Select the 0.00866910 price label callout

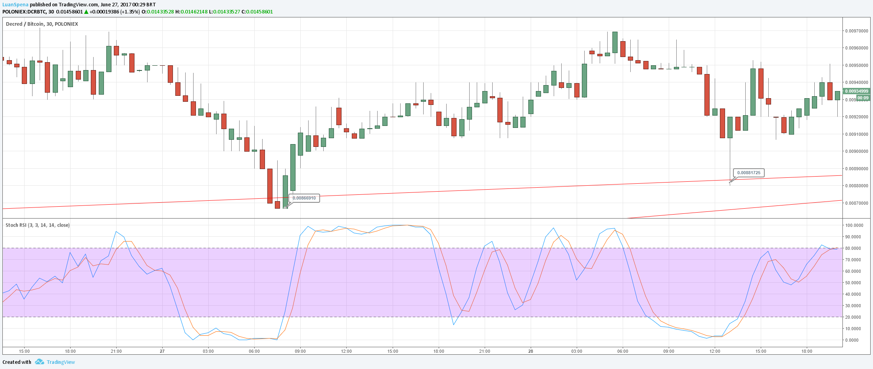click(304, 198)
